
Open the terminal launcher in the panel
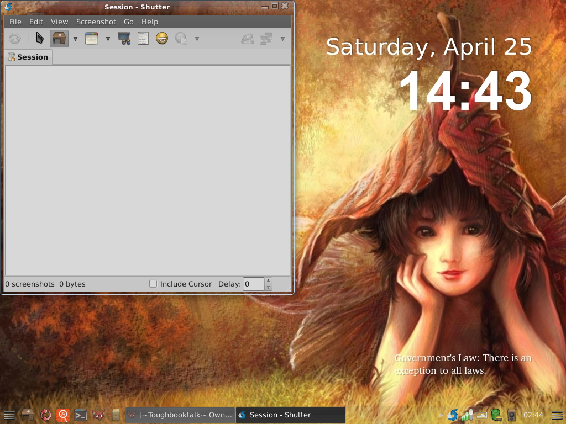81,415
